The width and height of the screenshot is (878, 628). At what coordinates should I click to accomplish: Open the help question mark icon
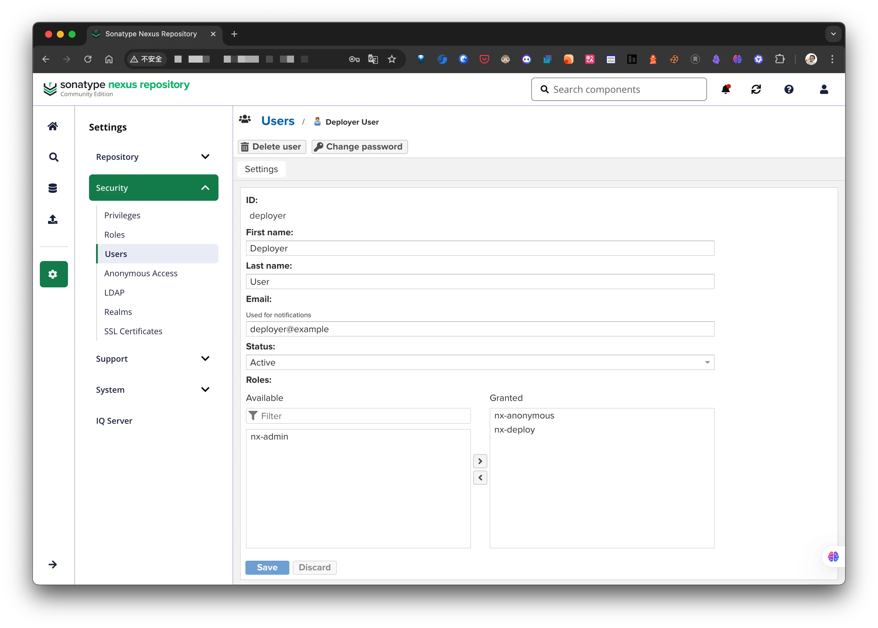[x=789, y=89]
